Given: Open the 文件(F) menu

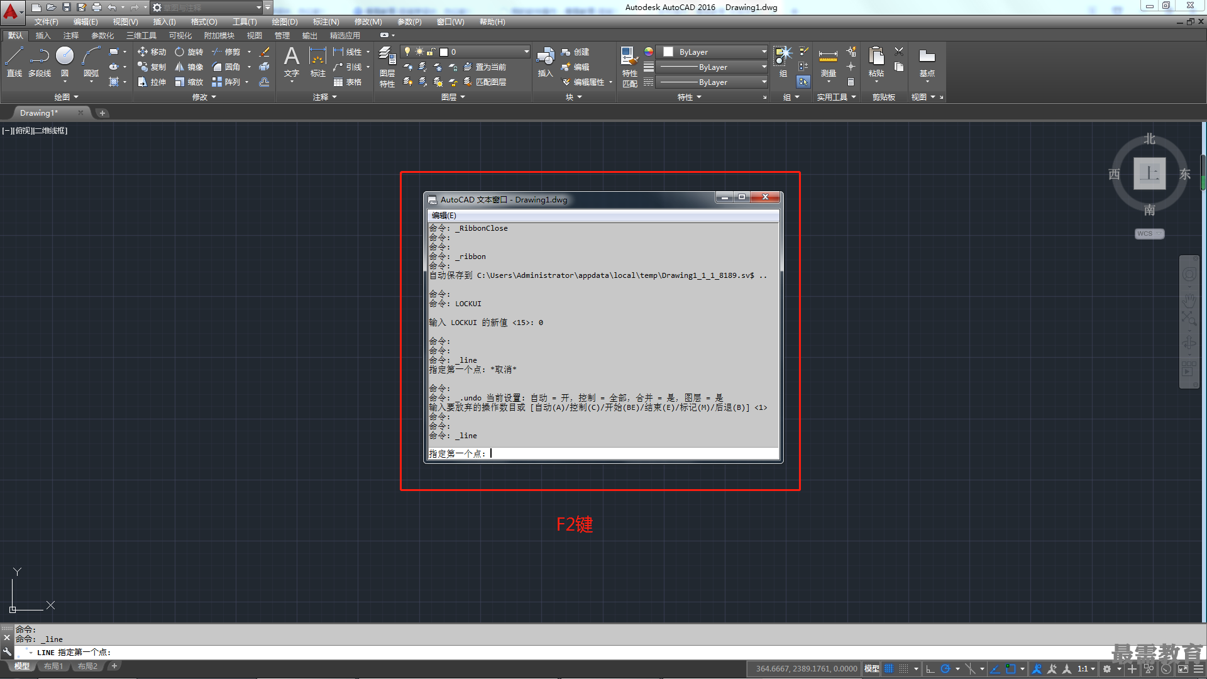Looking at the screenshot, I should click(x=46, y=22).
